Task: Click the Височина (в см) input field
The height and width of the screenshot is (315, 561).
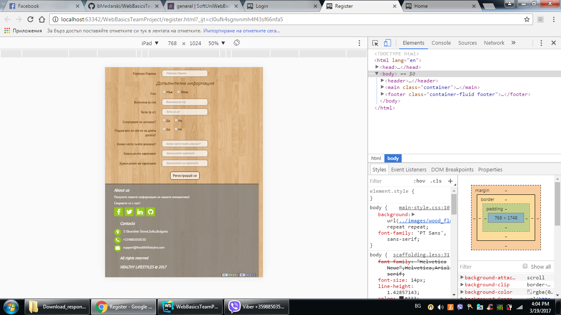Action: click(185, 102)
